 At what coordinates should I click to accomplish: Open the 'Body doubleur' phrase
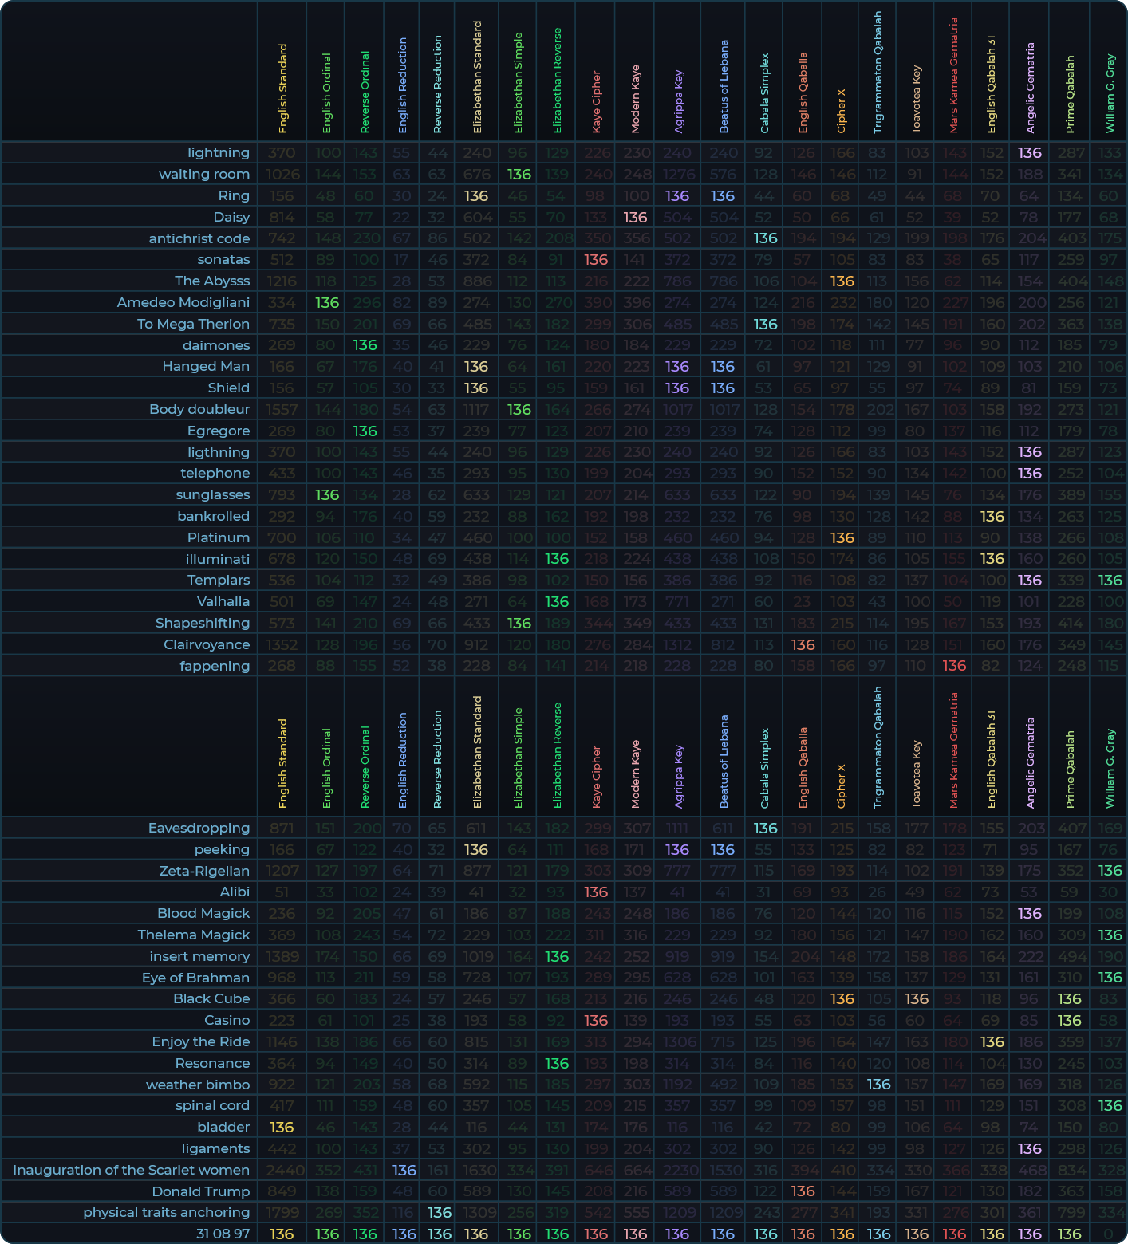[199, 409]
